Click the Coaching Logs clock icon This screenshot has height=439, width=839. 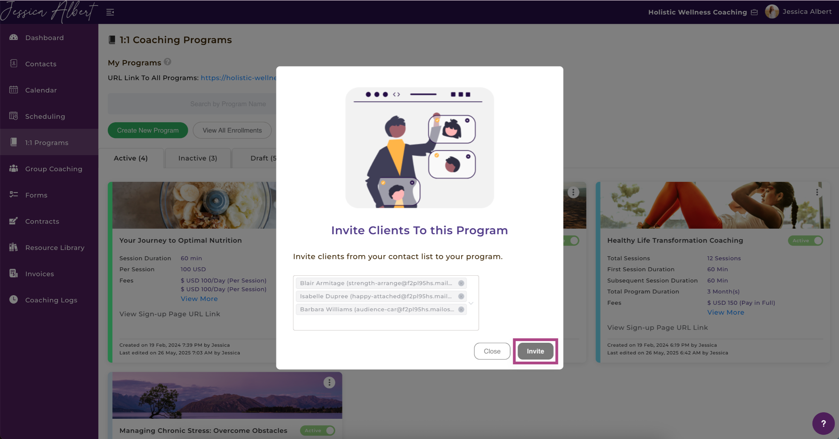[x=14, y=299]
